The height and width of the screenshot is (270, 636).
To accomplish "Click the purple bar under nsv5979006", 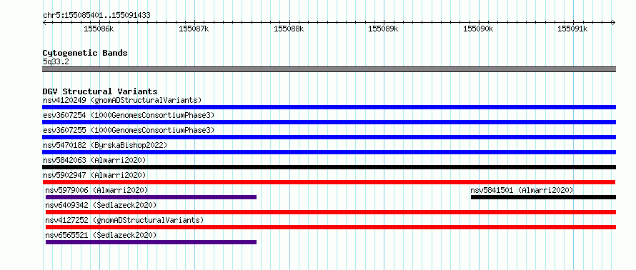I will click(151, 197).
